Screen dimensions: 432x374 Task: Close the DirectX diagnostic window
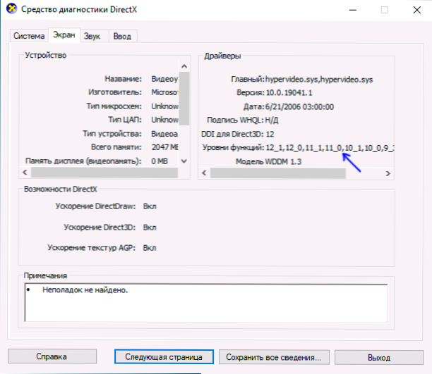click(x=417, y=10)
